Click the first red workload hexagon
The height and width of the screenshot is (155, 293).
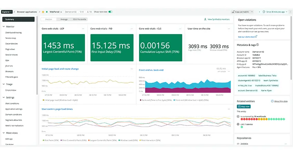[x=242, y=119]
